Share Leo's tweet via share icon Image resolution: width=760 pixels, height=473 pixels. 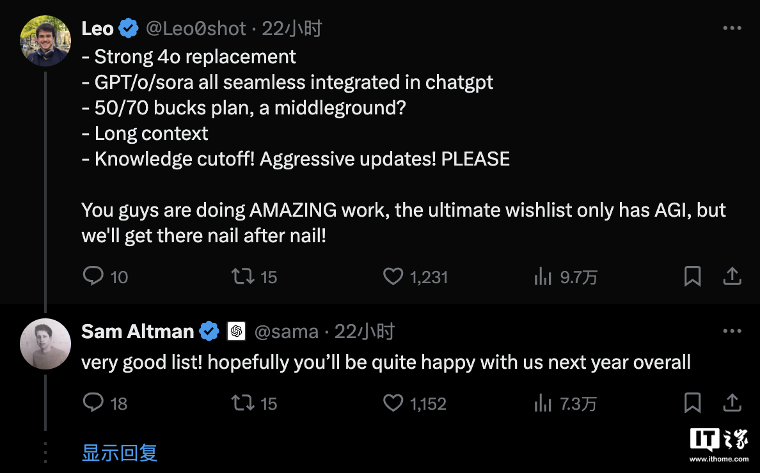tap(732, 276)
